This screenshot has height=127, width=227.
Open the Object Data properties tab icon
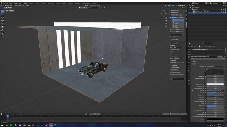189,78
